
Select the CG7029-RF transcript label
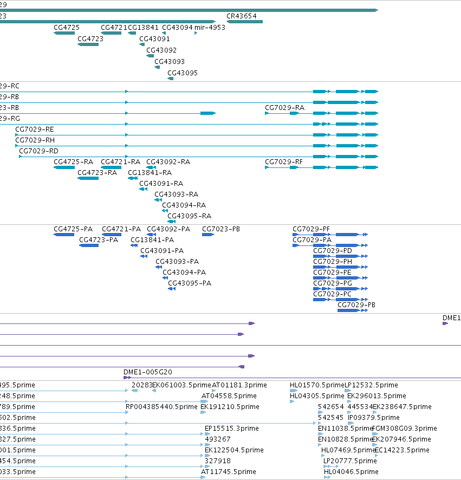283,162
